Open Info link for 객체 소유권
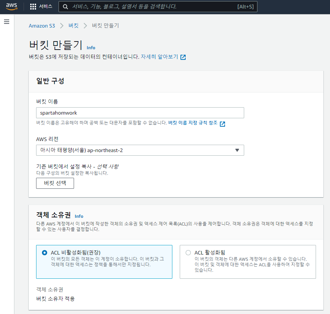This screenshot has width=330, height=314. coord(79,216)
